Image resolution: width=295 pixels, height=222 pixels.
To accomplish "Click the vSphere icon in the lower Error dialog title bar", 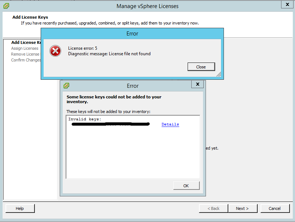I will coord(66,86).
